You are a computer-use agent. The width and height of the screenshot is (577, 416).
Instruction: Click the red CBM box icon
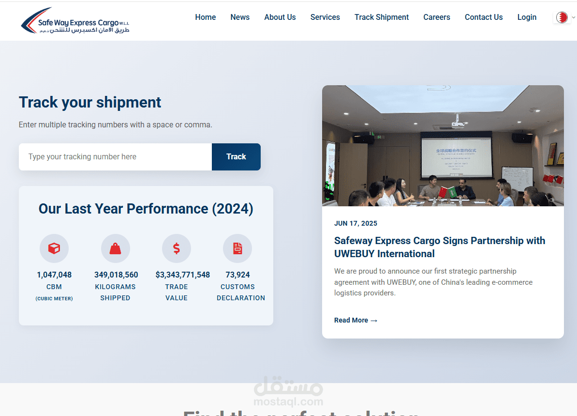click(x=54, y=248)
